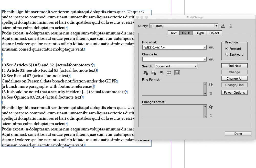Delete the selected query using top trash icon

click(230, 26)
